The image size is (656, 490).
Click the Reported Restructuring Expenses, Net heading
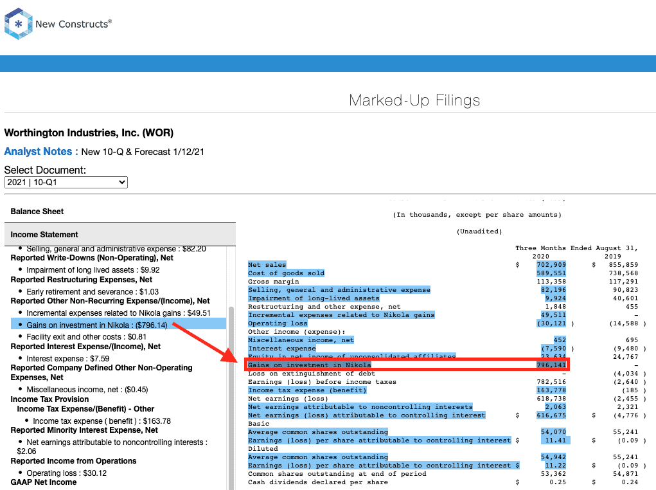[x=81, y=280]
